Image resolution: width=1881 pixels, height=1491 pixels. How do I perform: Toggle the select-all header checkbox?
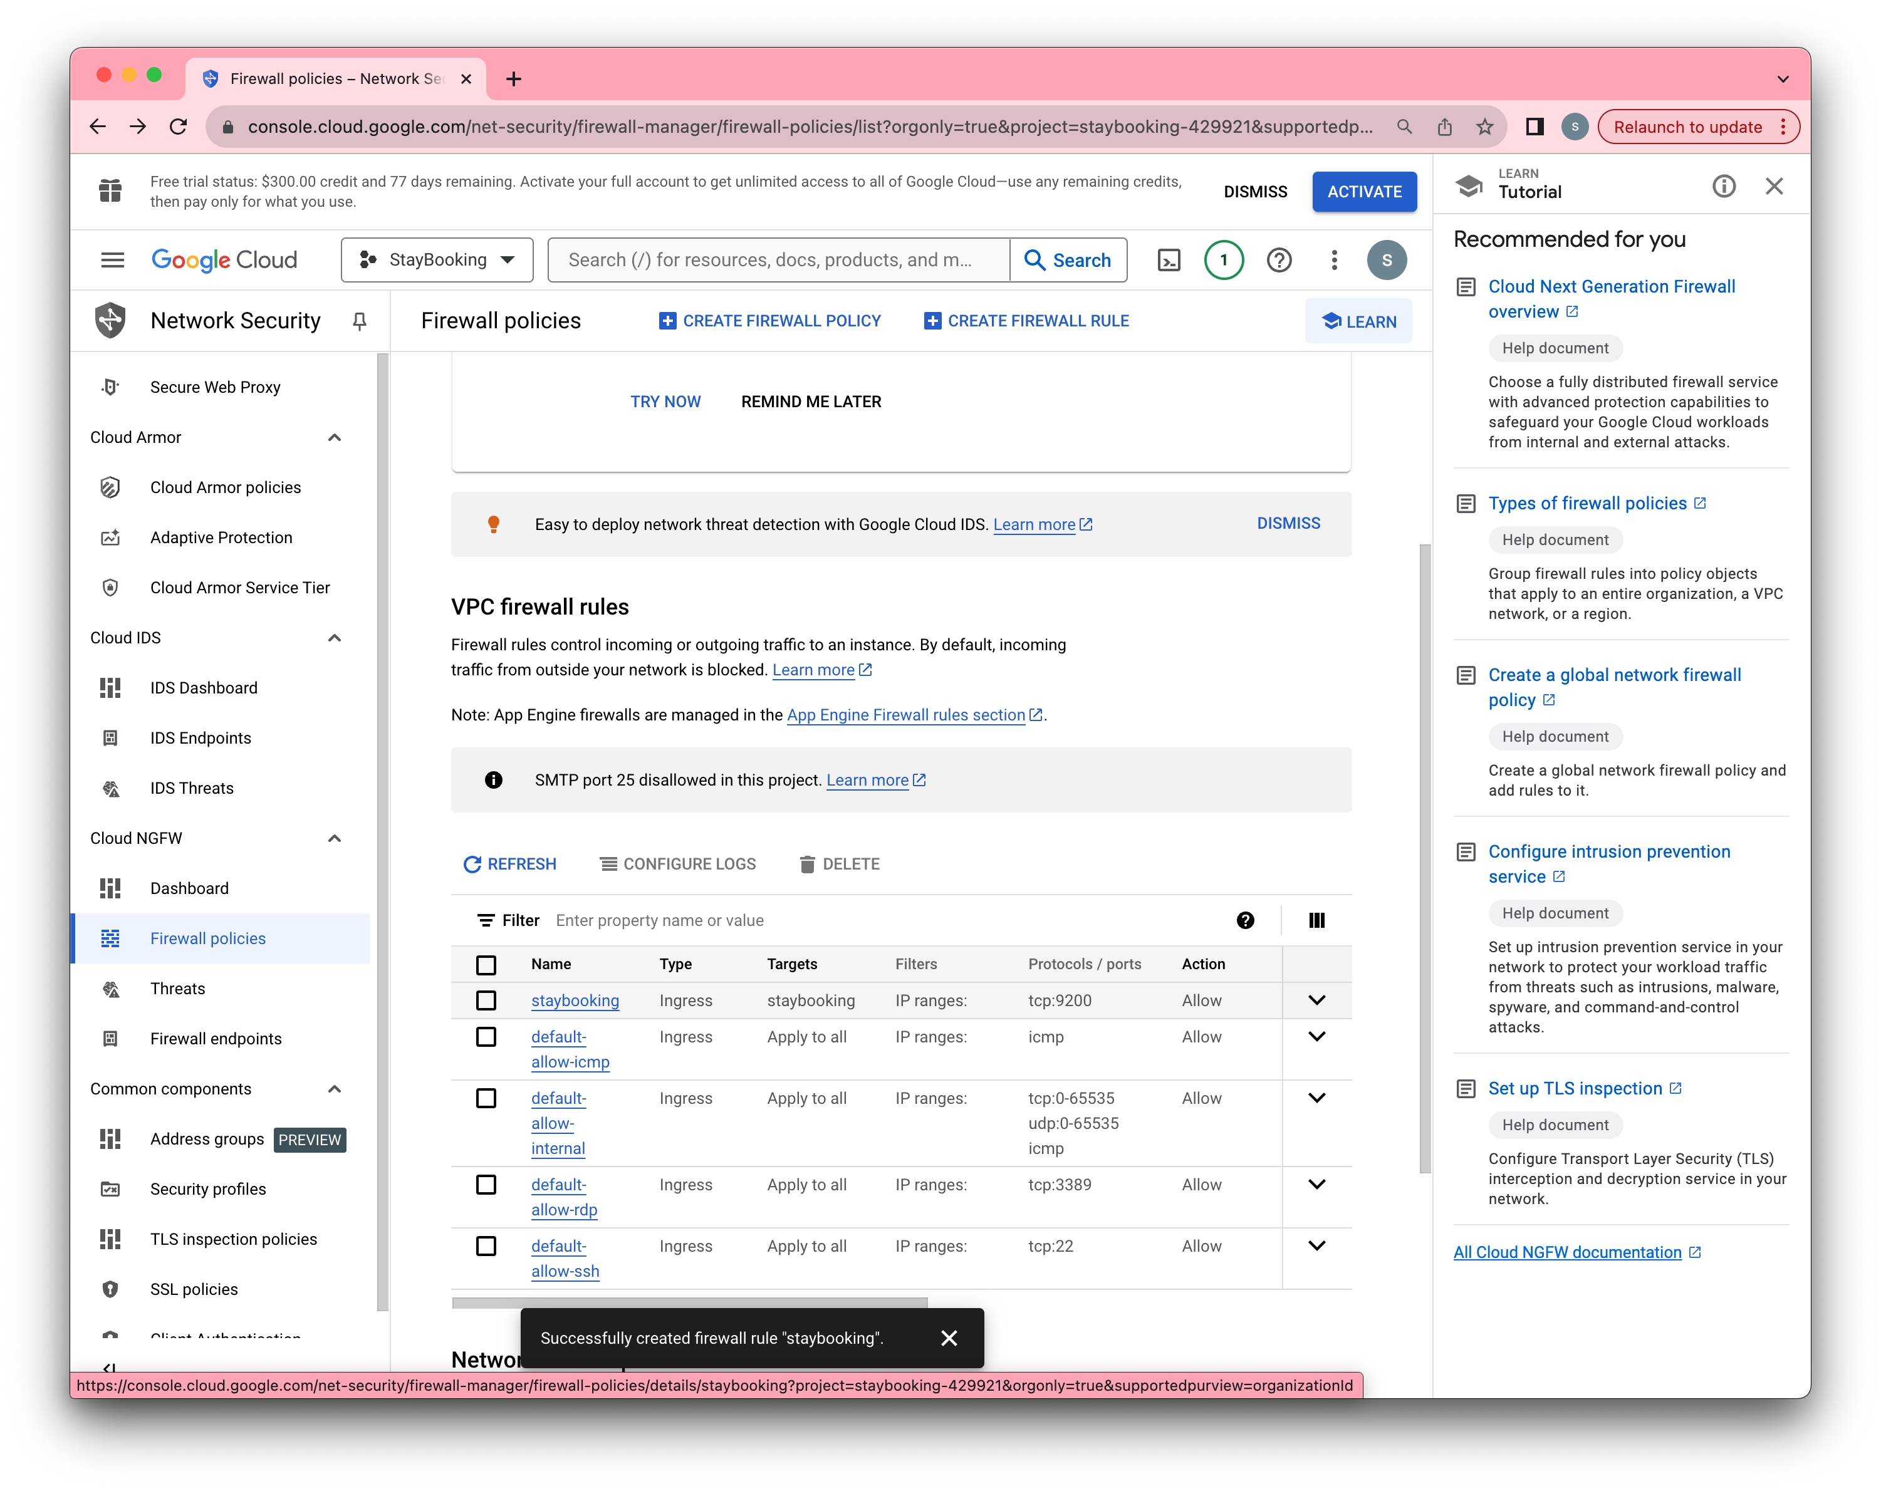coord(486,964)
